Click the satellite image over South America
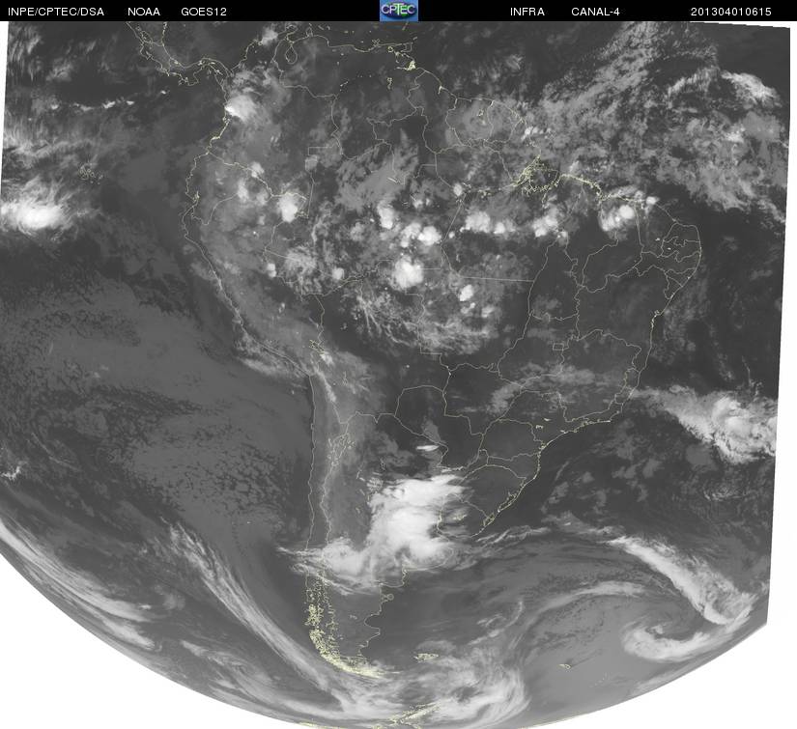Screen dimensions: 797x729 click(396, 375)
